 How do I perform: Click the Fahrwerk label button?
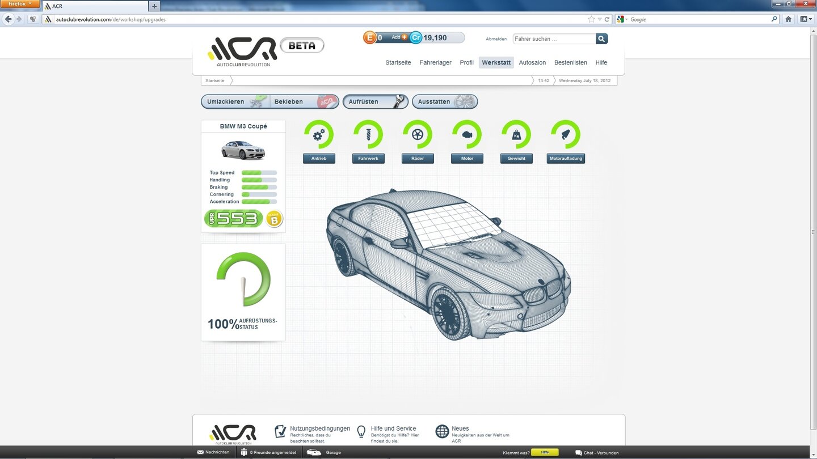[x=368, y=159]
